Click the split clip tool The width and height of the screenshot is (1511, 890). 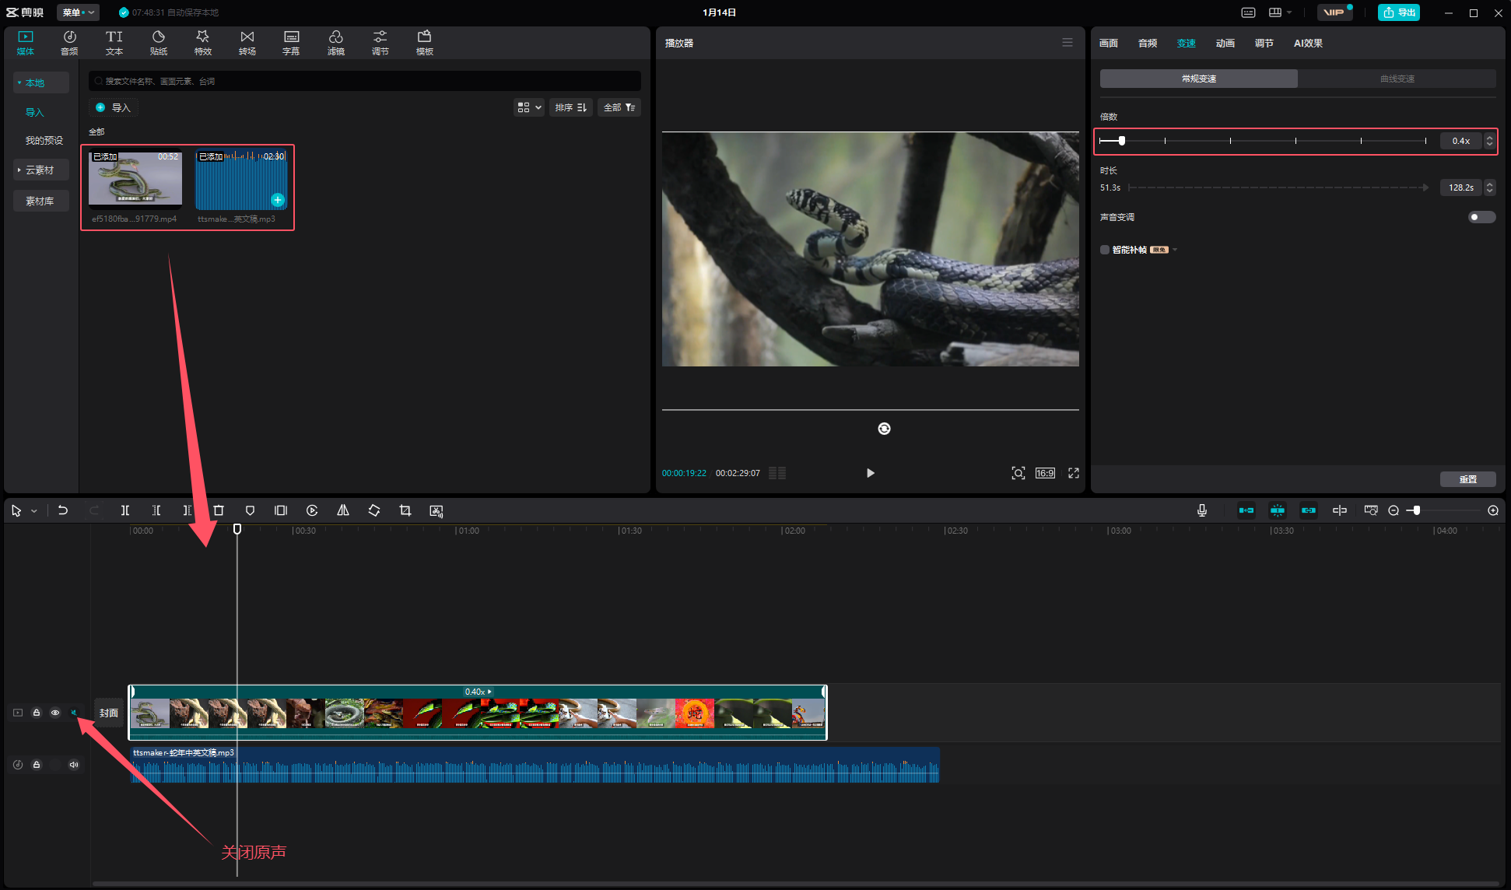click(x=125, y=510)
